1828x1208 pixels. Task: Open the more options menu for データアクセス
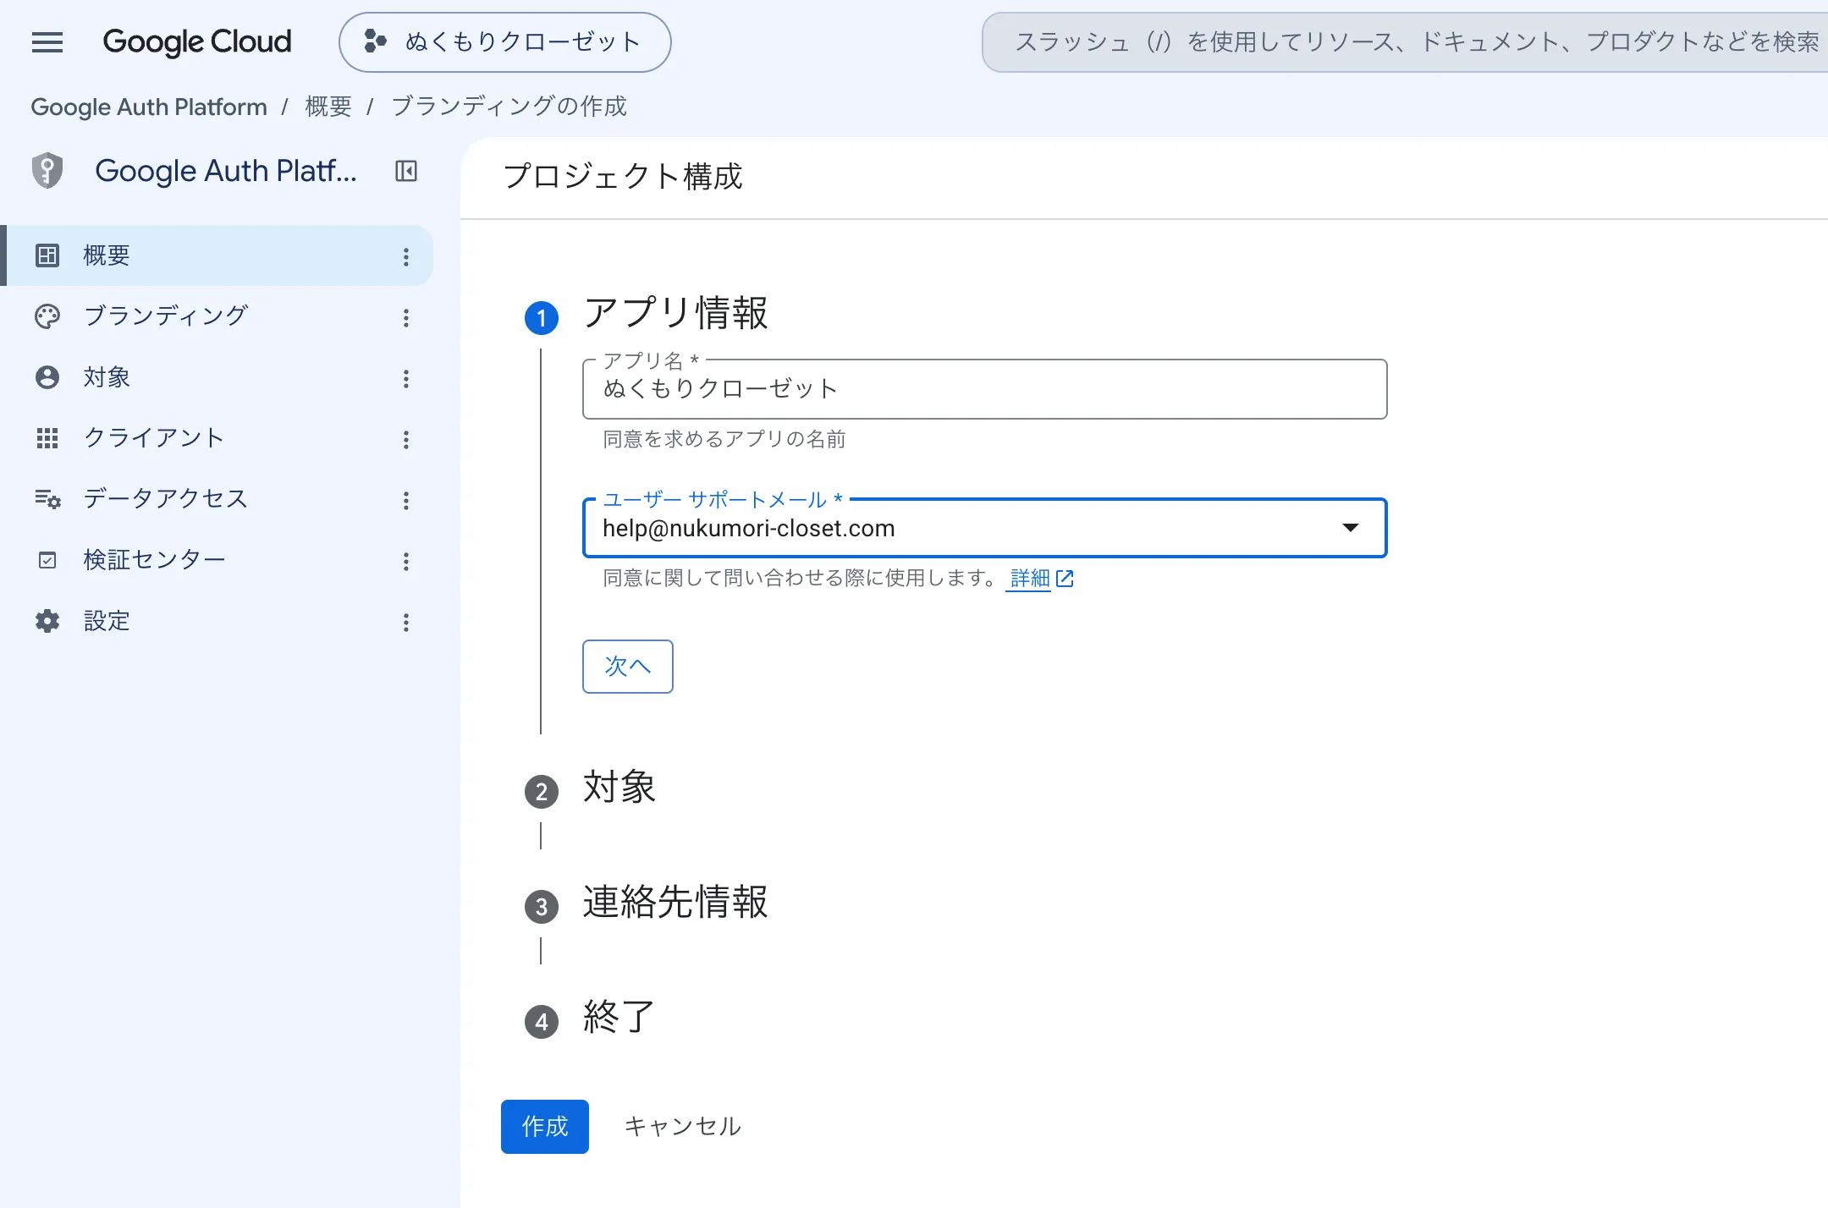pos(406,500)
